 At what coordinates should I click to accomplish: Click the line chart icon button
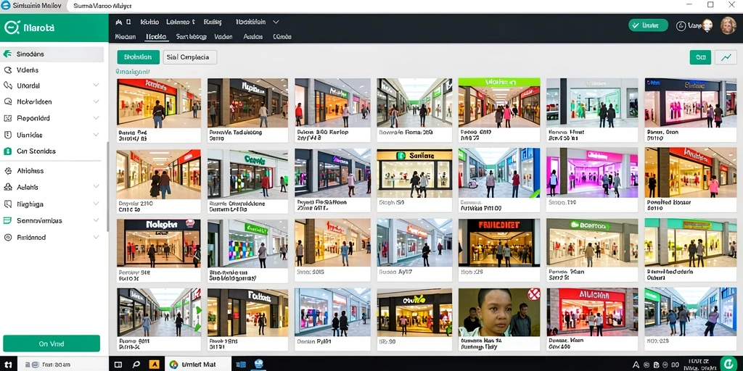pyautogui.click(x=726, y=57)
